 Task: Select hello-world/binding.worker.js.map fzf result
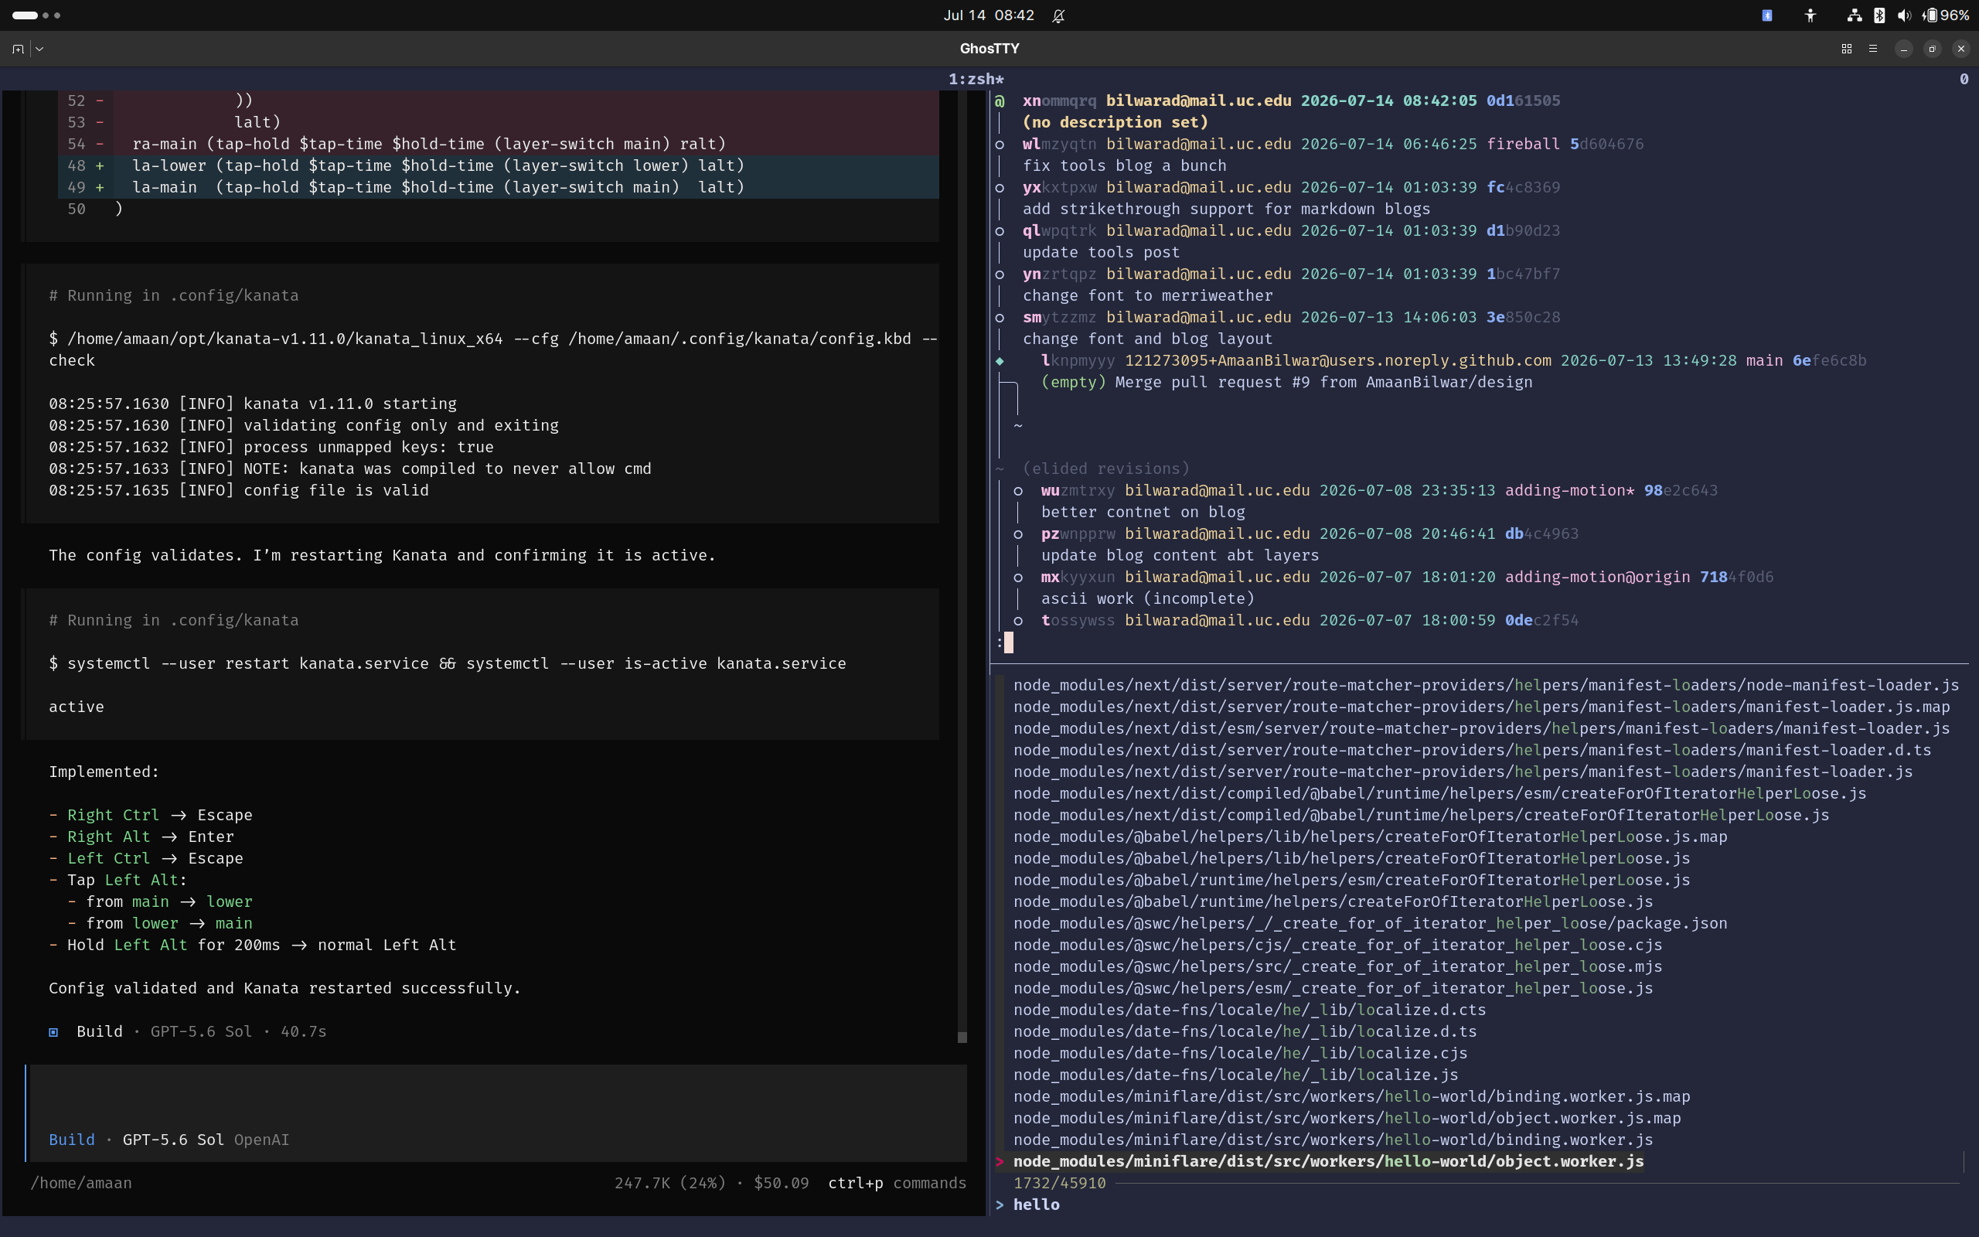pos(1352,1097)
